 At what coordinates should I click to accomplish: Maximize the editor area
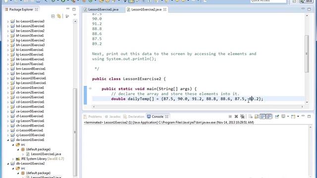click(309, 9)
